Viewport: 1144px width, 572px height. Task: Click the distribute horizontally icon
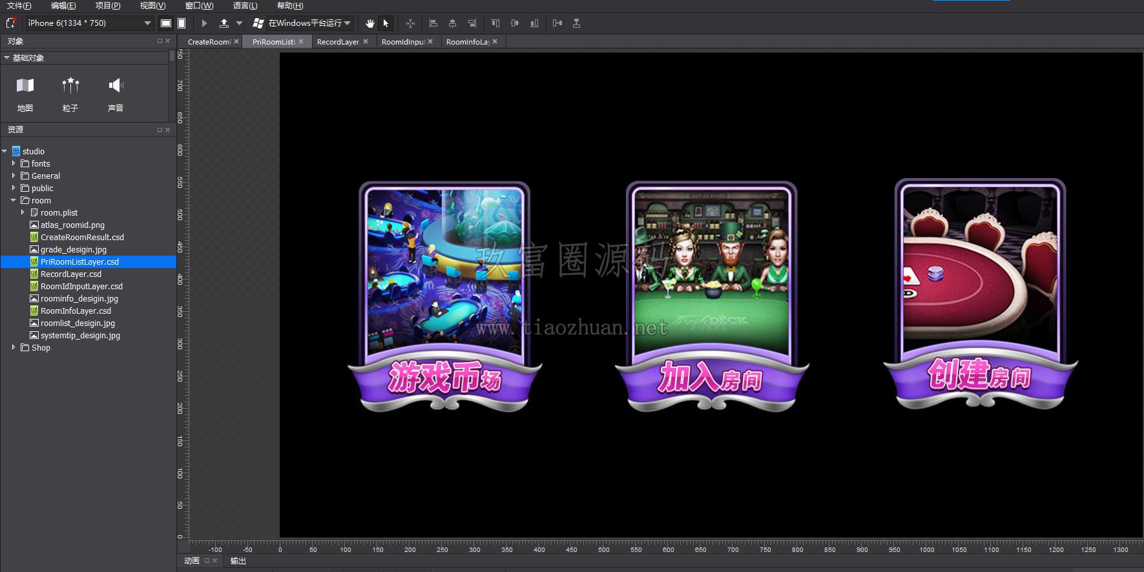(557, 23)
